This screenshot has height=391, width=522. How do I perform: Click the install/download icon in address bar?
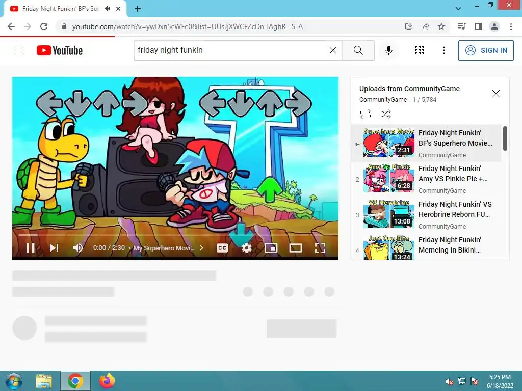tap(408, 26)
